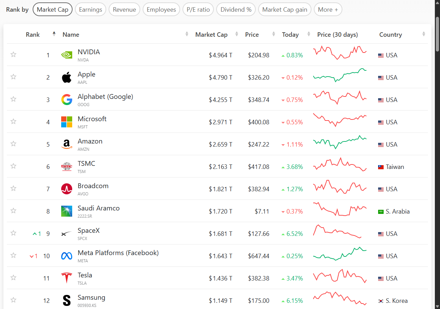Viewport: 440px width, 309px height.
Task: Rank companies by Revenue
Action: (x=124, y=10)
